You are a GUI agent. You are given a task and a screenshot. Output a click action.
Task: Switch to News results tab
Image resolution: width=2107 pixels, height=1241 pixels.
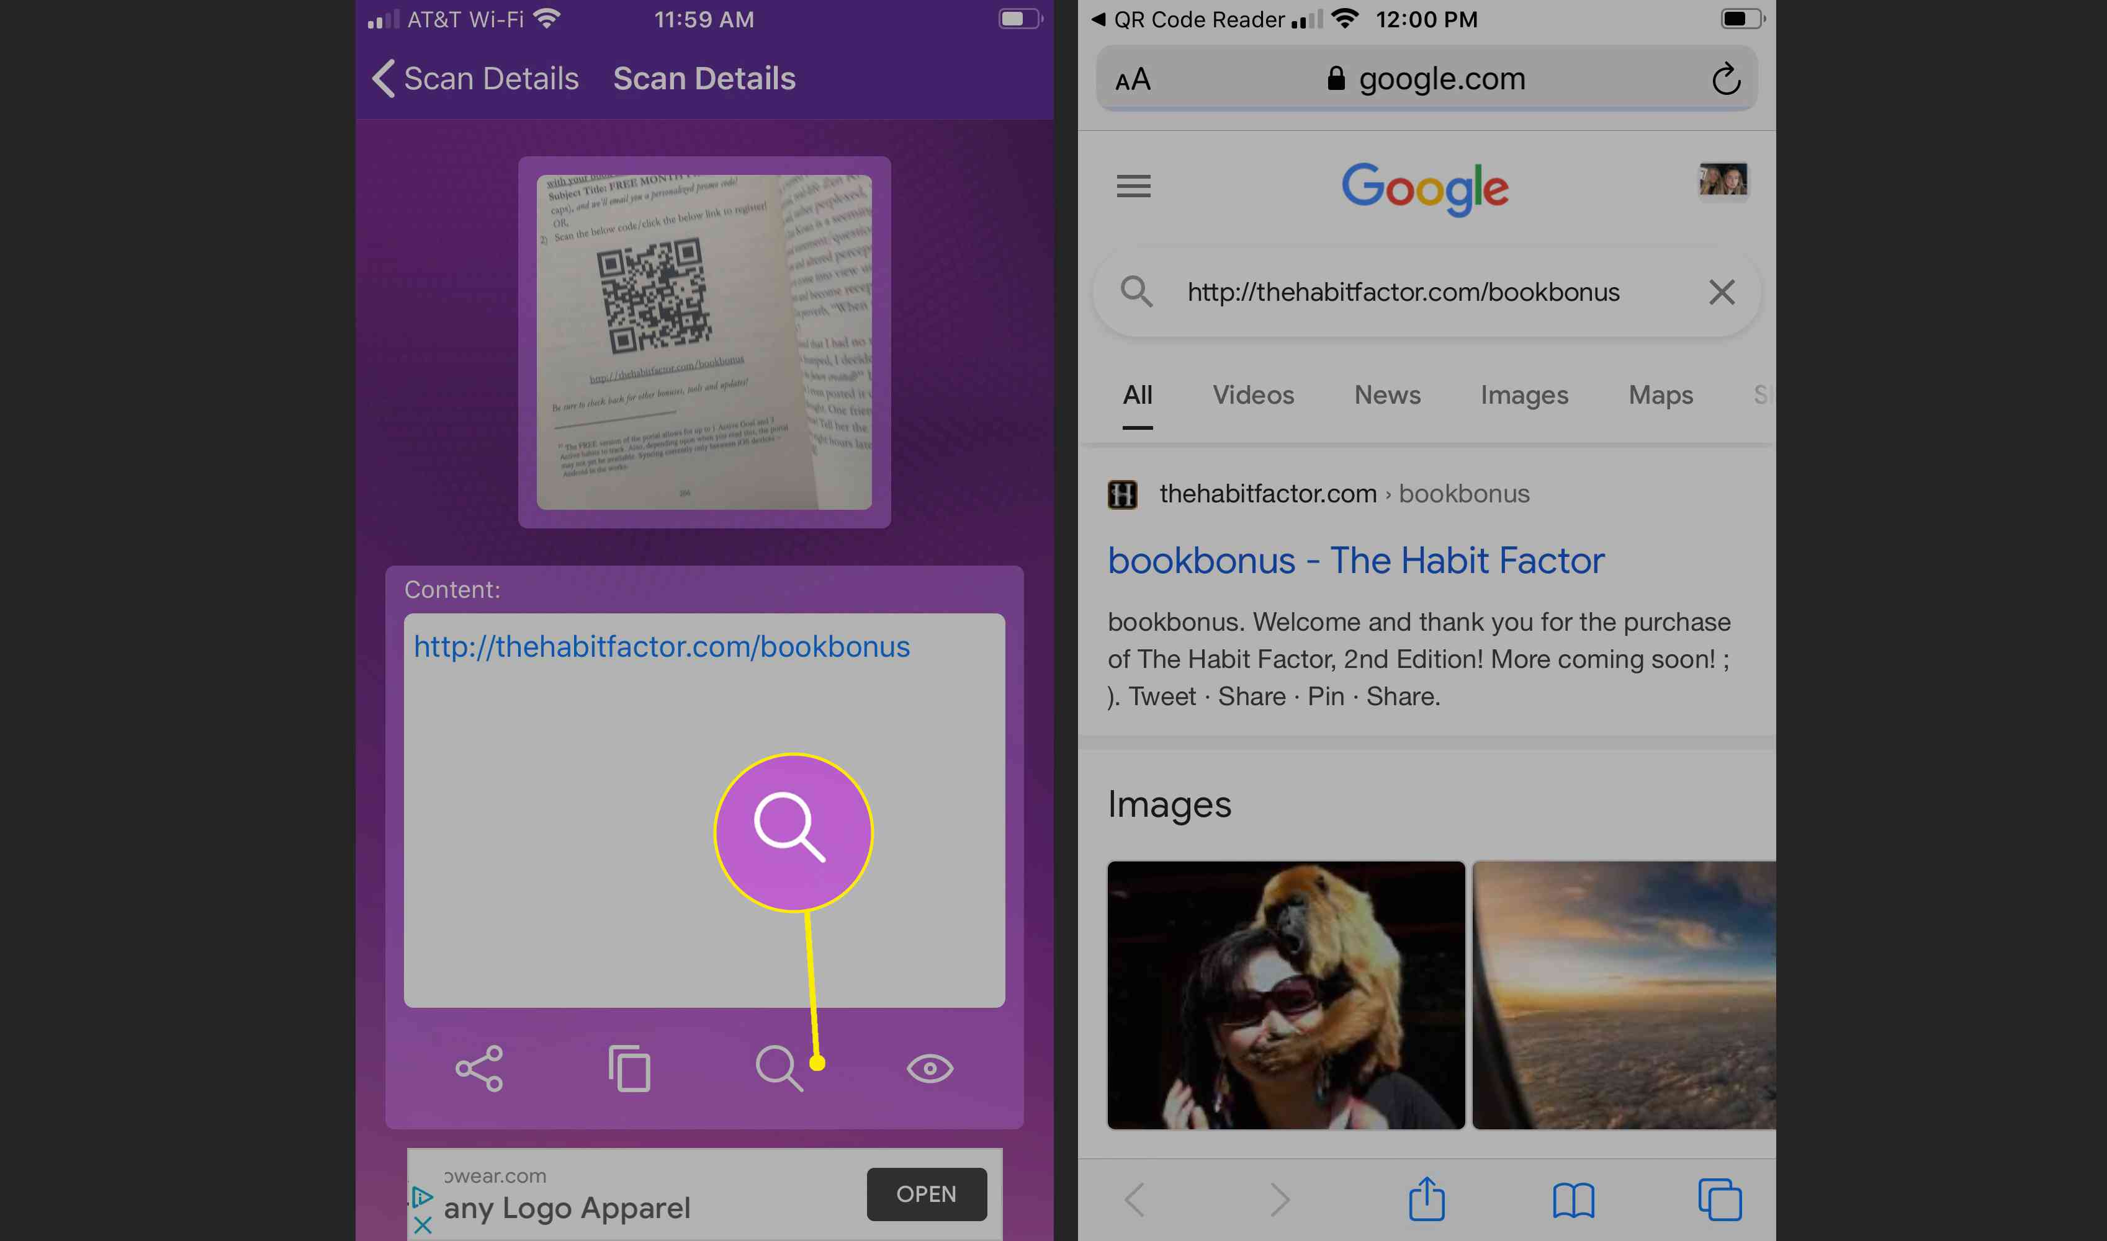tap(1387, 394)
